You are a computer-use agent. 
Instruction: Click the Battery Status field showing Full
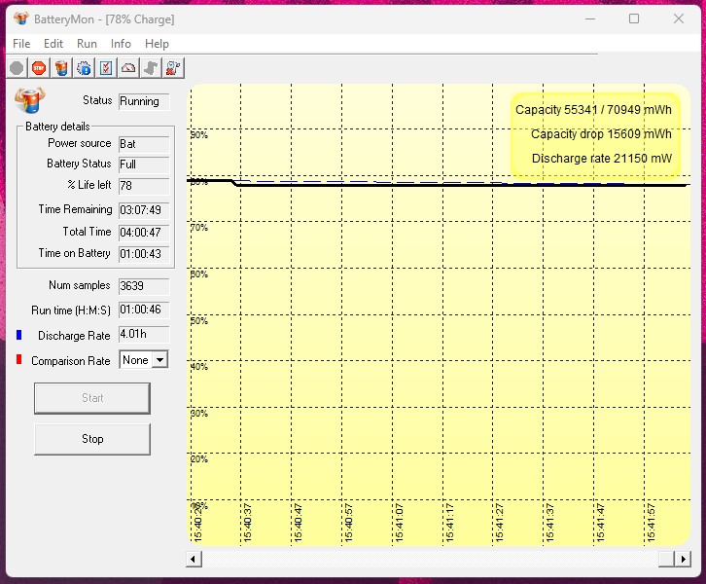click(144, 164)
